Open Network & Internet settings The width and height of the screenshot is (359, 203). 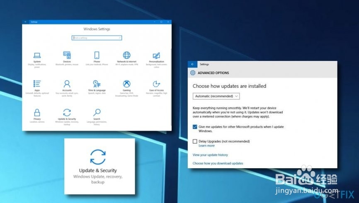(126, 58)
